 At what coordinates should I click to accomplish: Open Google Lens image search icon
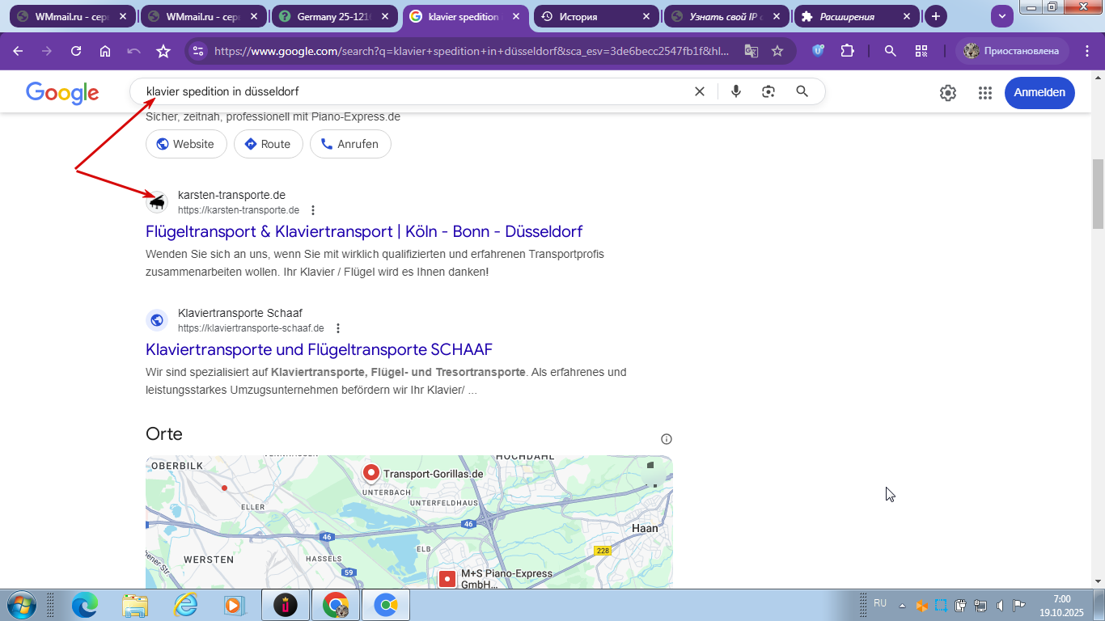tap(768, 91)
